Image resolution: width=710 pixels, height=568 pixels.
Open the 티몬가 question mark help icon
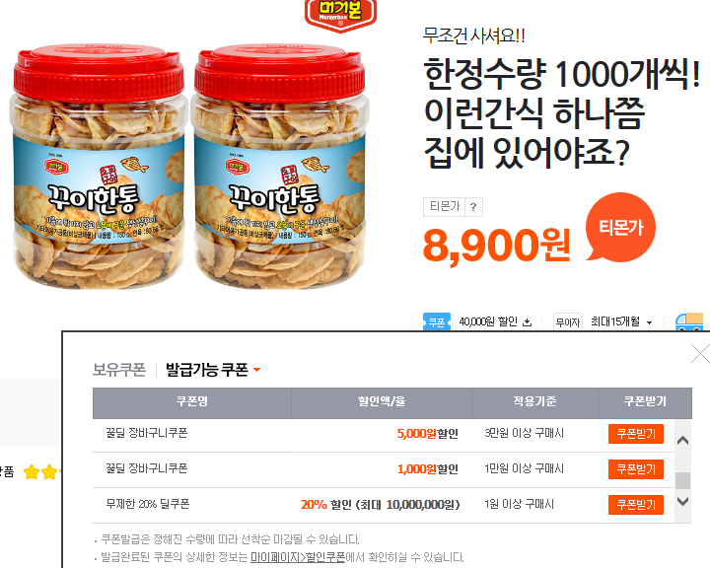pos(473,207)
